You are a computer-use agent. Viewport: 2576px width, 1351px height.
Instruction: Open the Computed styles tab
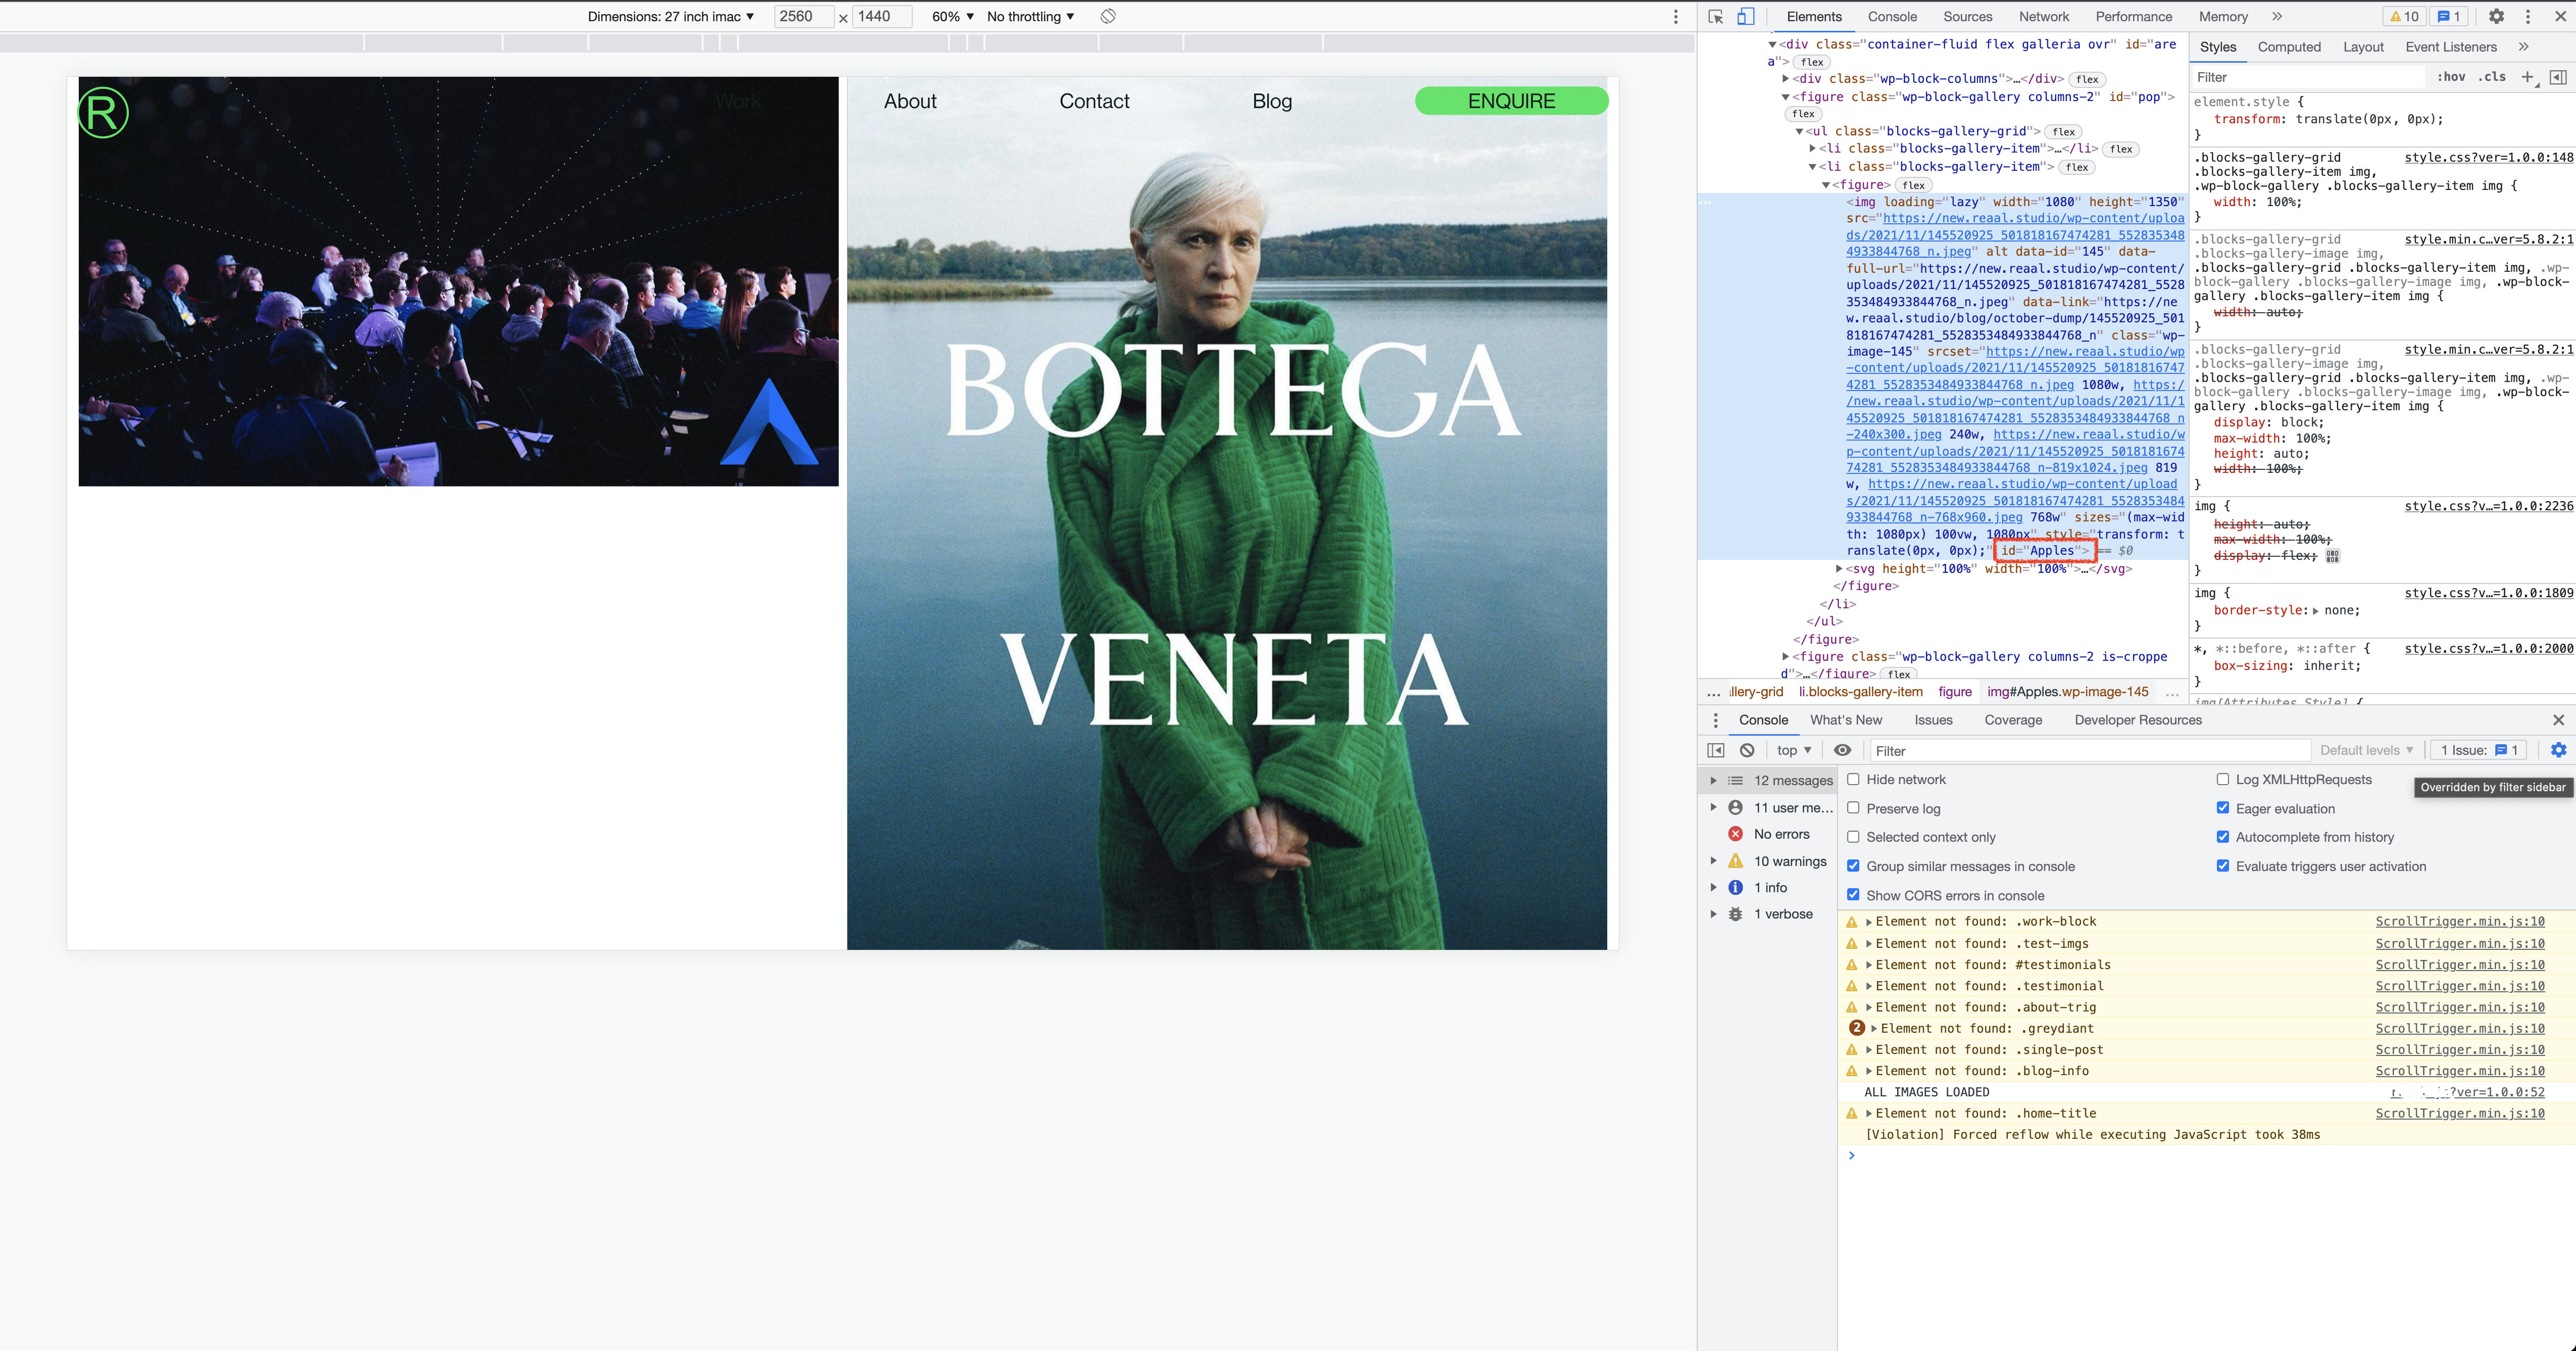click(x=2288, y=47)
